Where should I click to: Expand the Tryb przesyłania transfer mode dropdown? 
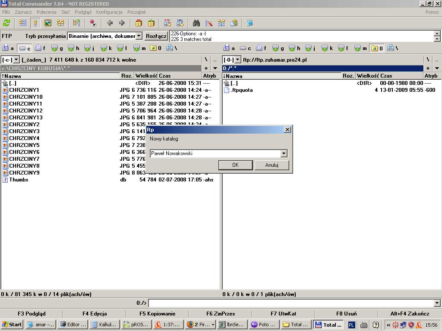[x=139, y=36]
